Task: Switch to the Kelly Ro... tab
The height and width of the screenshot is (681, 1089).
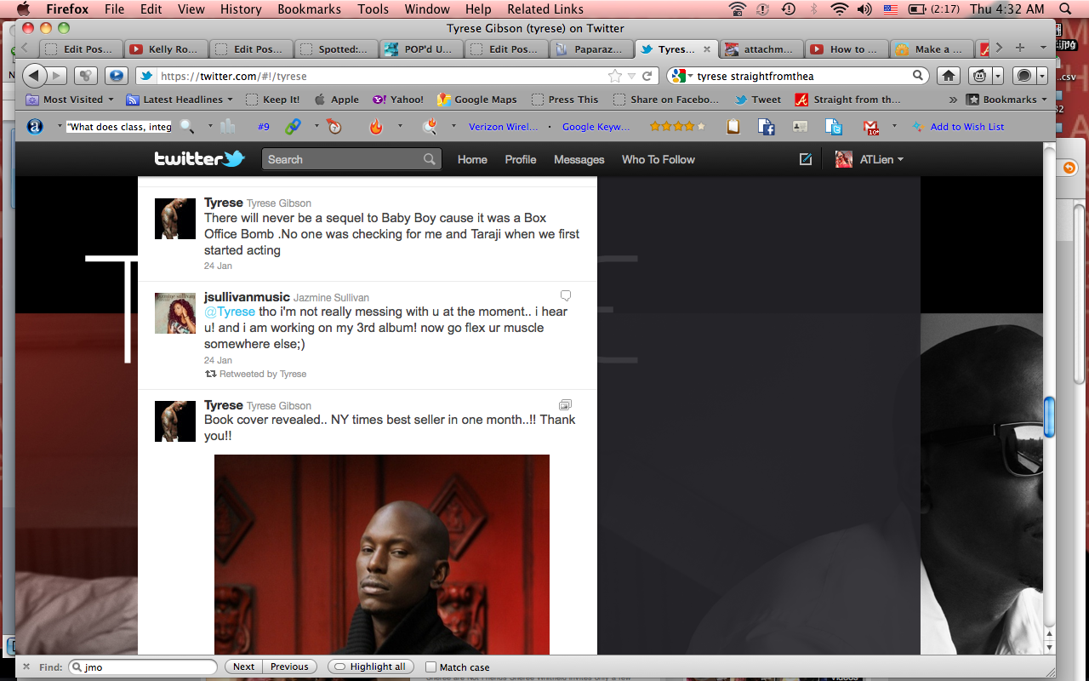Action: tap(166, 49)
